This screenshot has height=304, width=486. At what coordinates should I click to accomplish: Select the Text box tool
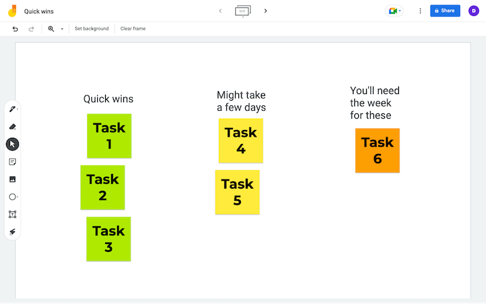pyautogui.click(x=13, y=215)
